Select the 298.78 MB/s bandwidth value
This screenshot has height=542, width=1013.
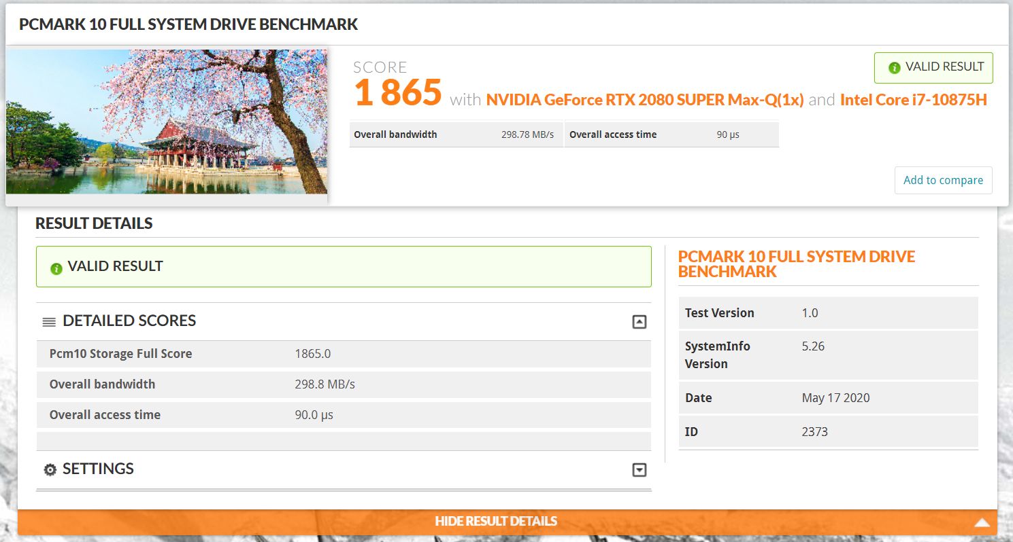pos(527,134)
